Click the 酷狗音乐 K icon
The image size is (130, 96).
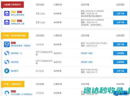tap(7, 71)
